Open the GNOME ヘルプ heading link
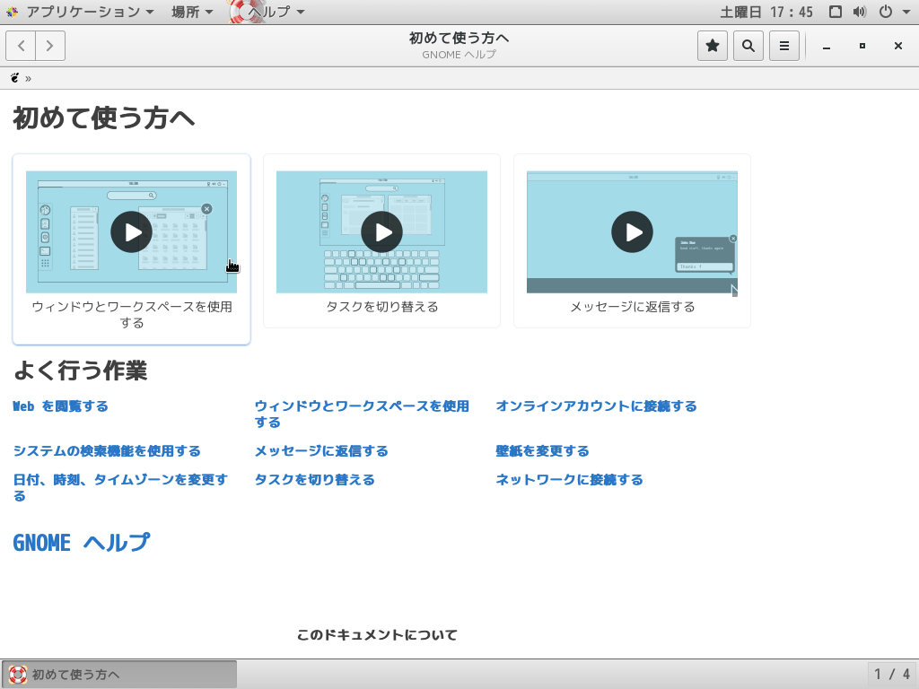Image resolution: width=919 pixels, height=689 pixels. pos(81,543)
